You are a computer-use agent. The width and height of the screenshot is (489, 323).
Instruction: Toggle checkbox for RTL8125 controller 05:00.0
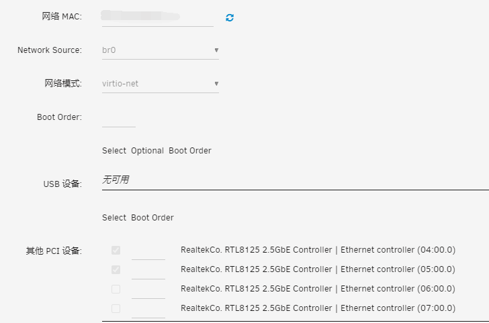116,269
